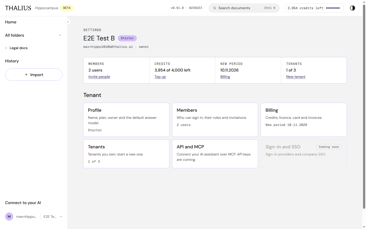Click the search magnifier icon
The width and height of the screenshot is (366, 229).
pyautogui.click(x=215, y=8)
